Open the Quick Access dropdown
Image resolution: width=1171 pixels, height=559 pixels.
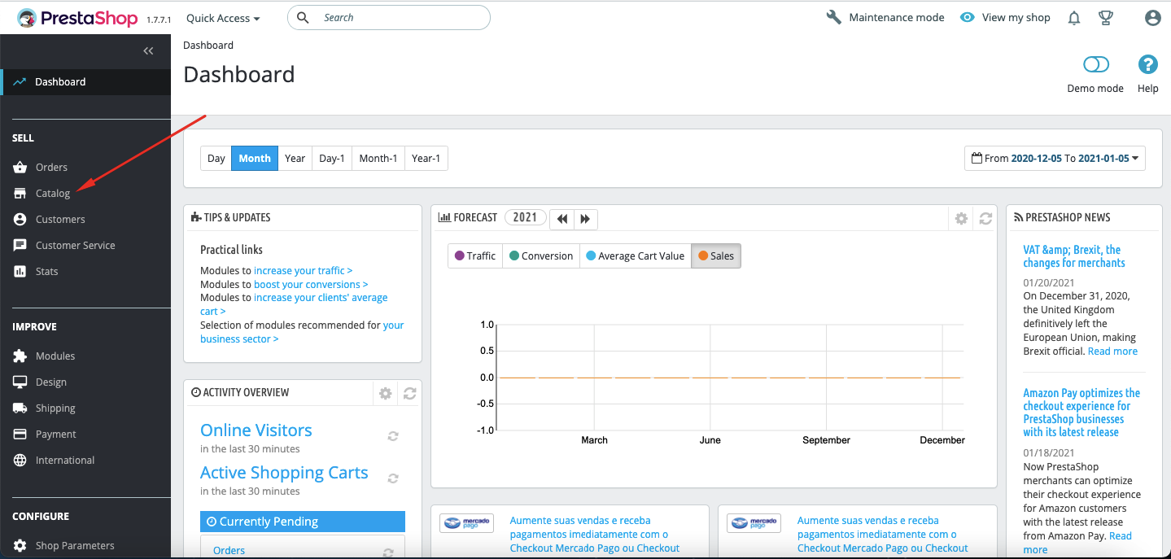coord(223,18)
